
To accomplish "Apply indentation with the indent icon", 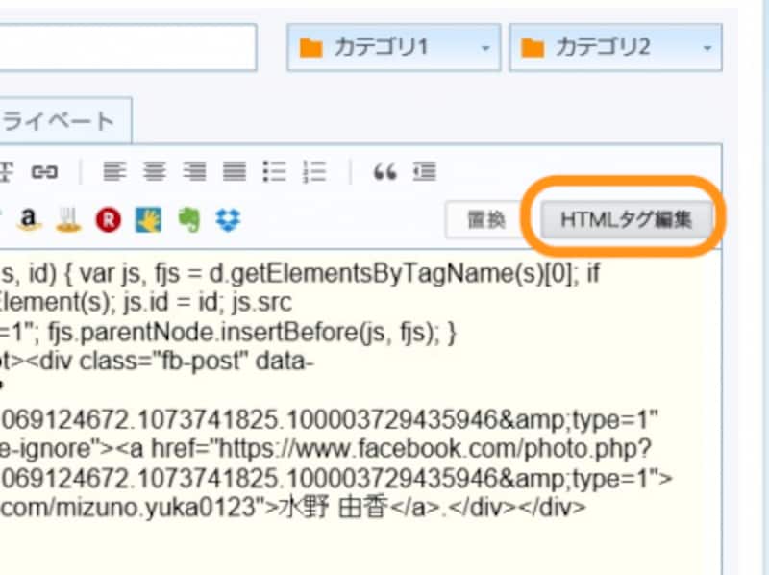I will (424, 170).
